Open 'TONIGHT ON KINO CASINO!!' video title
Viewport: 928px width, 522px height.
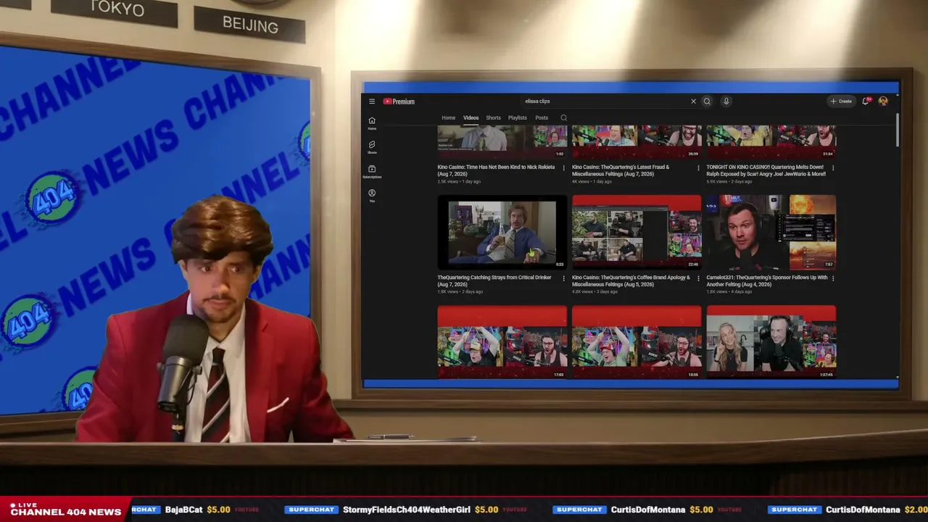(766, 170)
